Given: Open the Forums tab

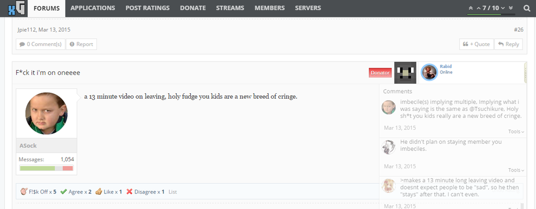Looking at the screenshot, I should click(x=47, y=8).
